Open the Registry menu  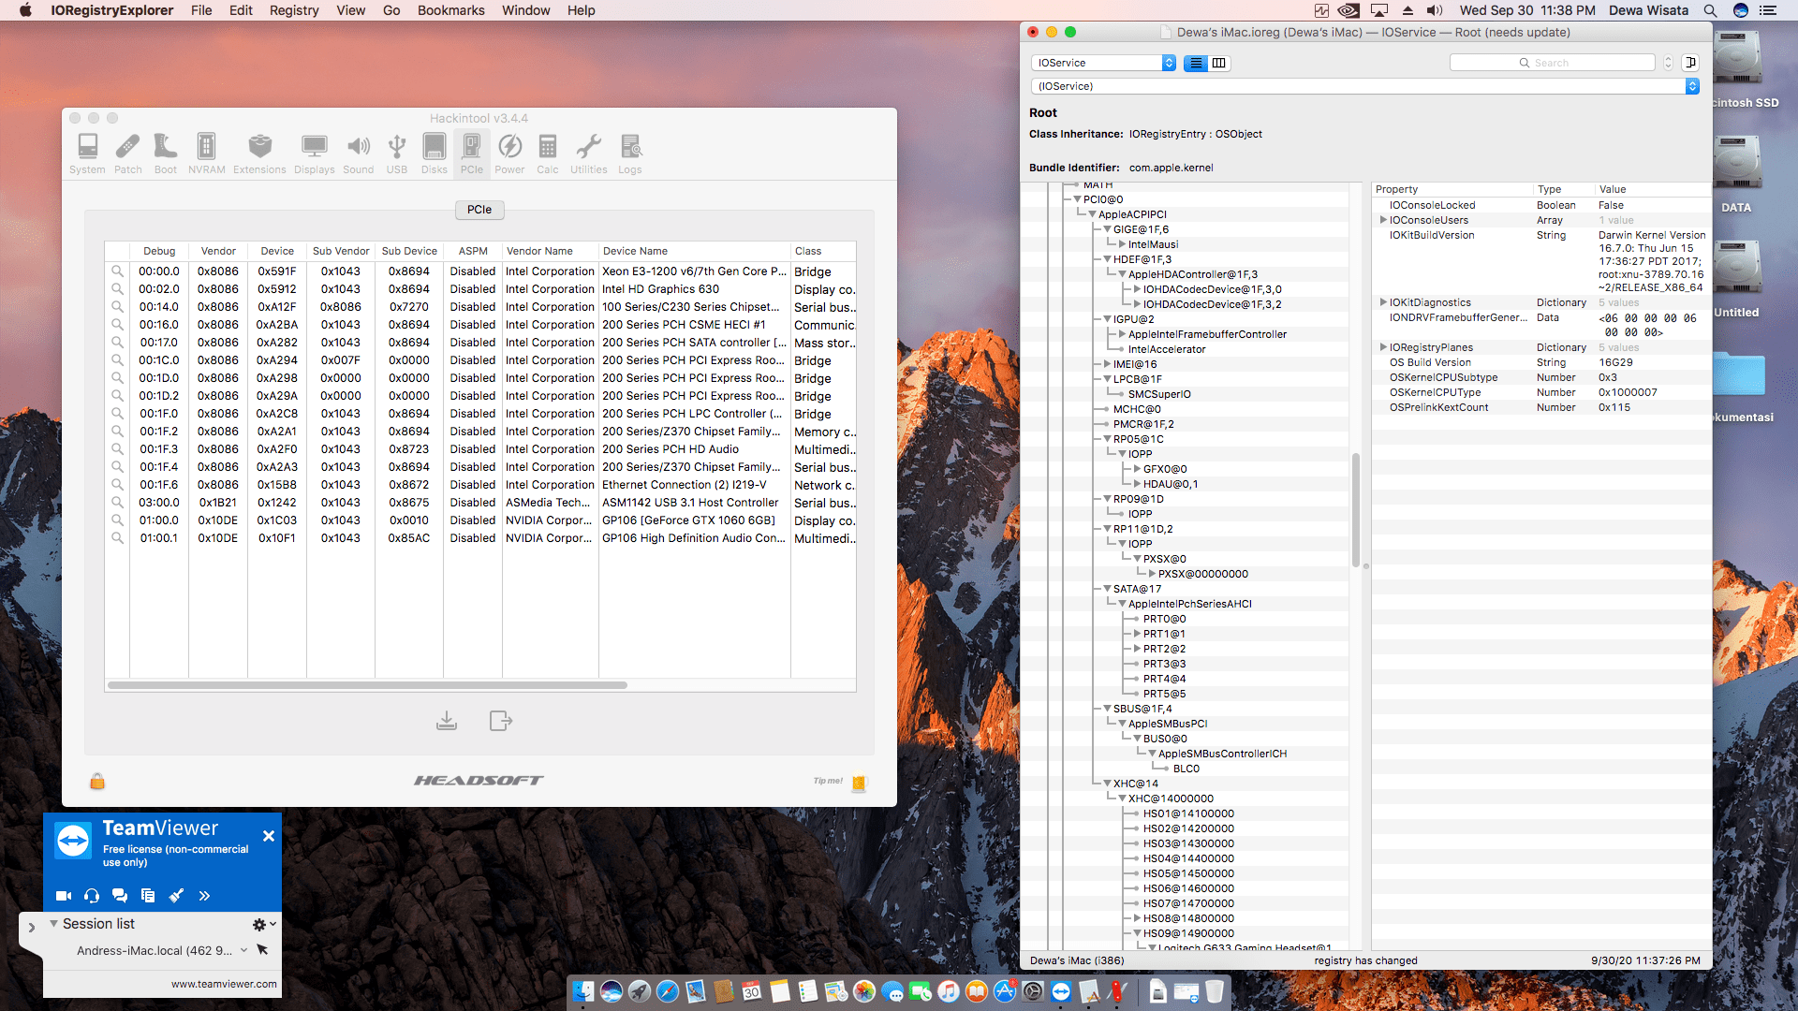click(x=293, y=10)
